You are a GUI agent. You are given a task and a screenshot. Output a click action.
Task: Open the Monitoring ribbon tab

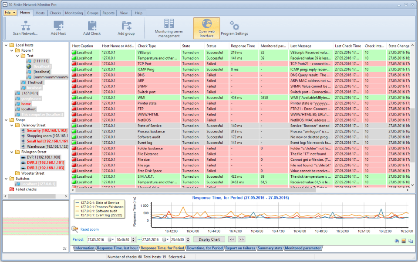tap(74, 13)
